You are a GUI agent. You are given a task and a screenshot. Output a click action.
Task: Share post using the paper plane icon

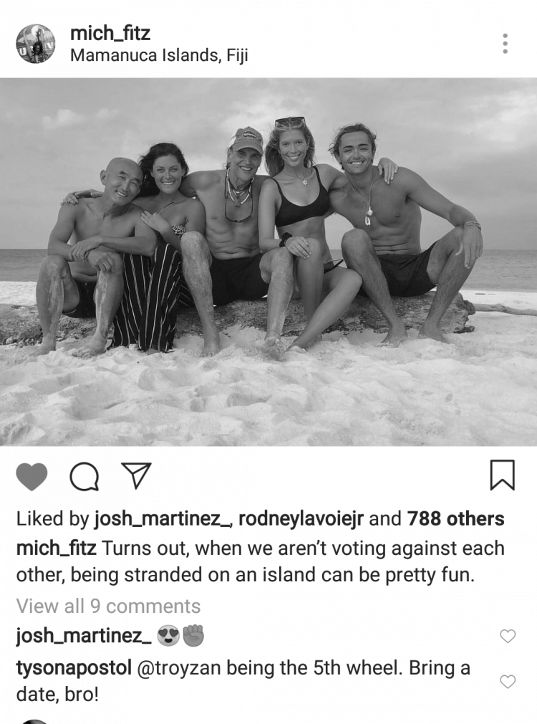(x=136, y=475)
